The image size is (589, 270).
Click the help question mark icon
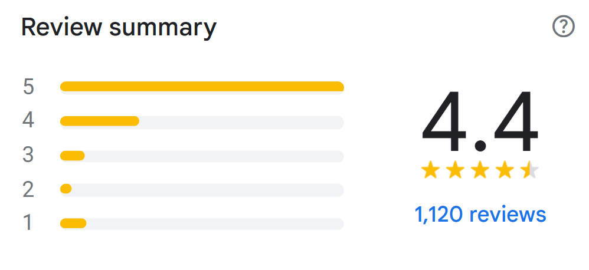563,27
